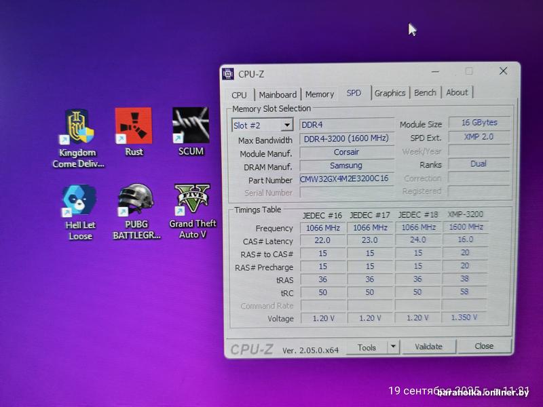Screen dimensions: 543x407
Task: Click the Validate button
Action: [428, 347]
